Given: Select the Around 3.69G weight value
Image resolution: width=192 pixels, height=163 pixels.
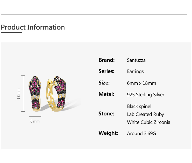Looking at the screenshot, I should (141, 133).
